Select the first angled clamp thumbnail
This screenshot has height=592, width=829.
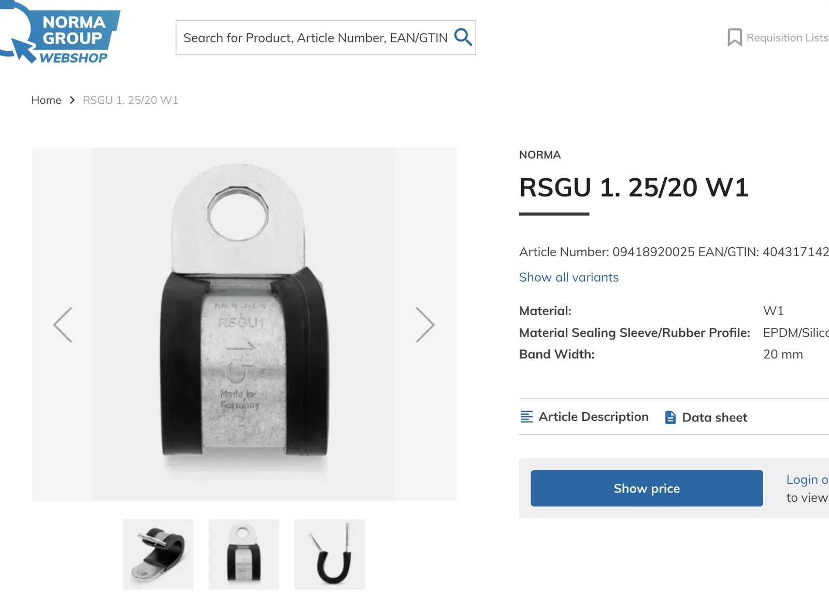click(x=158, y=554)
